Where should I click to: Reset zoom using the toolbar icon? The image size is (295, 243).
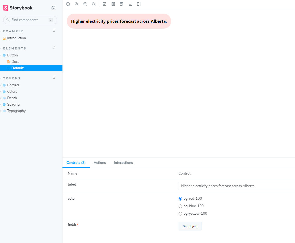[94, 4]
